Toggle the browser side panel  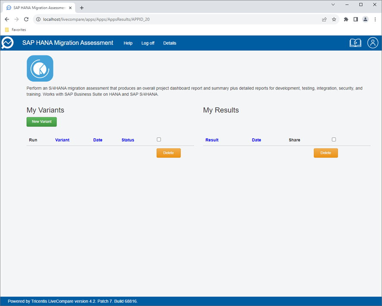[356, 19]
